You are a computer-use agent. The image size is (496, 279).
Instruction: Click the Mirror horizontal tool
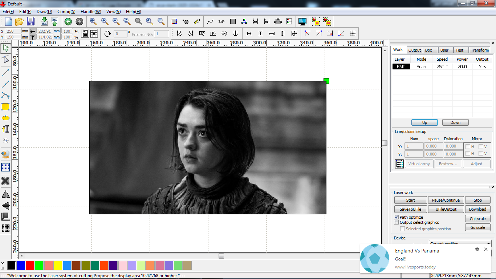5,195
